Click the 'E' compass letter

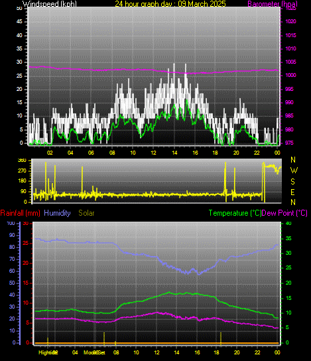[x=292, y=192]
